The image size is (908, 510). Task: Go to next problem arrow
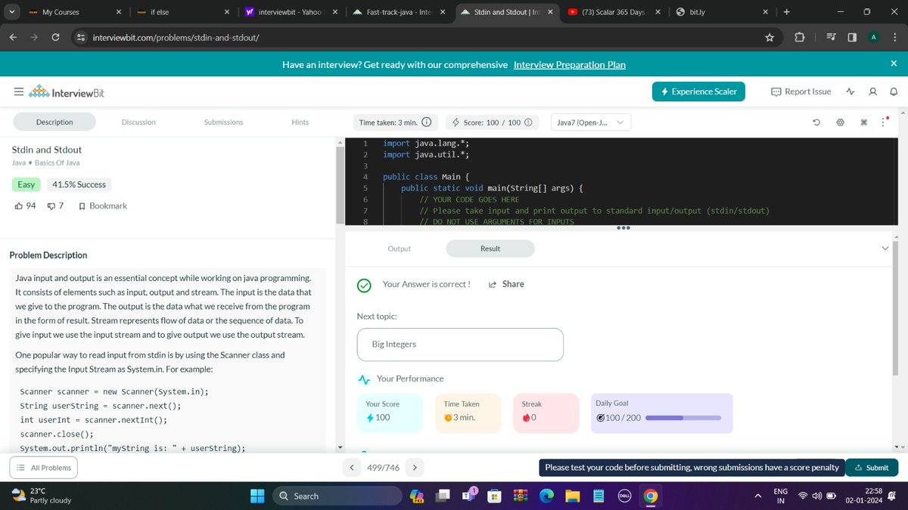click(415, 468)
